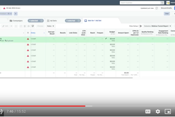The height and width of the screenshot is (117, 175).
Task: Click the red error triangle beside 30 Ads With Errors
Action: [x=4, y=8]
